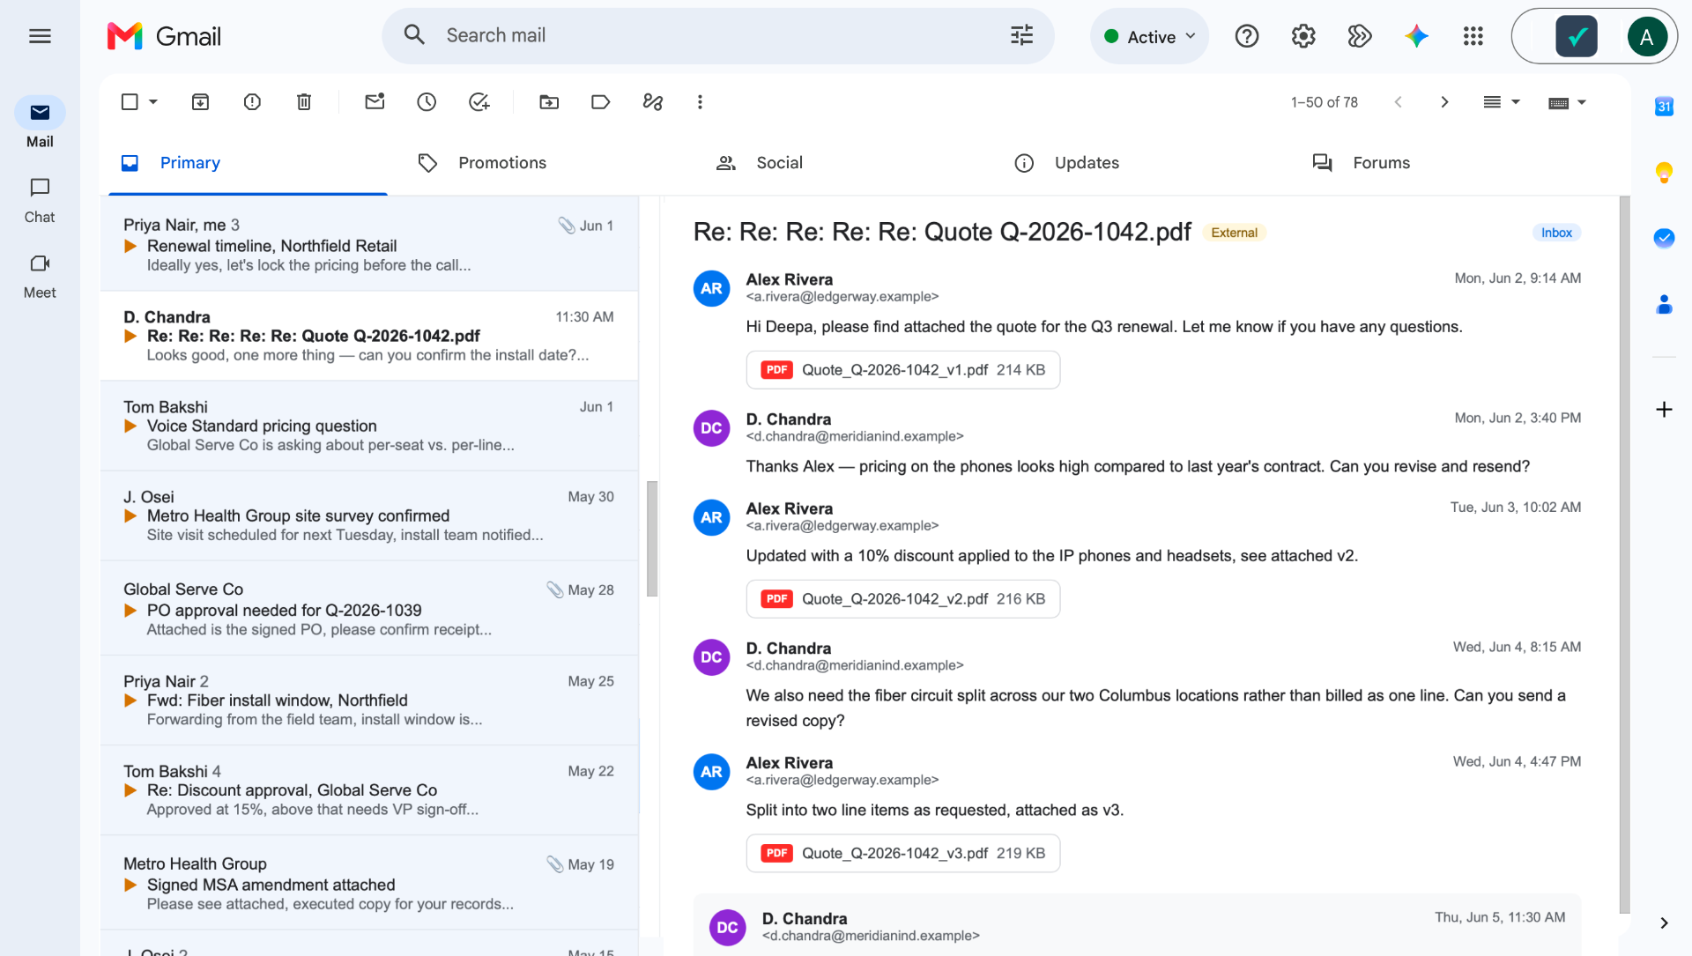Open Chat in the left sidebar
The image size is (1692, 956).
[x=40, y=200]
